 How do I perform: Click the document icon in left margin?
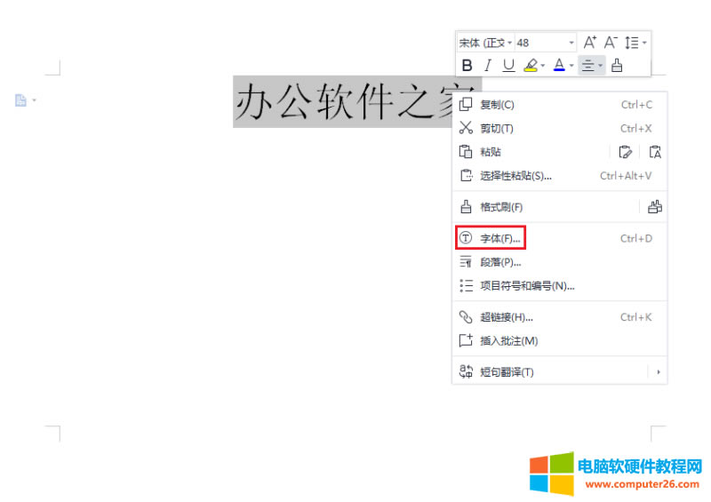(20, 100)
